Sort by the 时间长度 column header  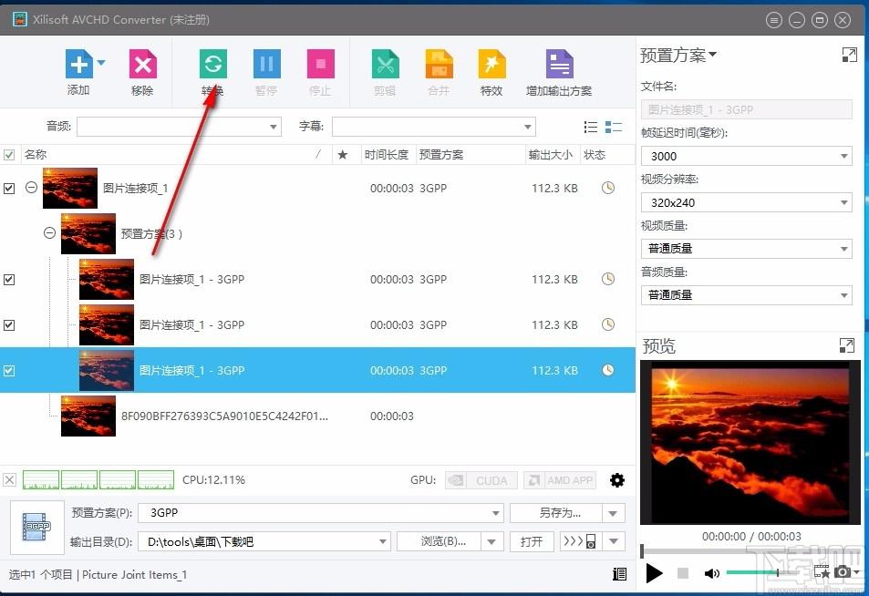[x=387, y=155]
